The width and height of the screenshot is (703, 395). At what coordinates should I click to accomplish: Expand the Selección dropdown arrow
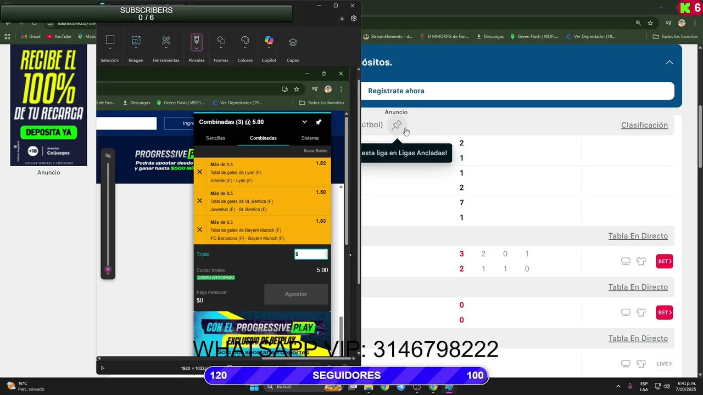click(x=110, y=49)
